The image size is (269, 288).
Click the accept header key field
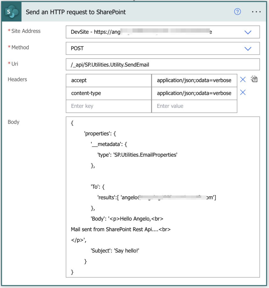tap(109, 80)
